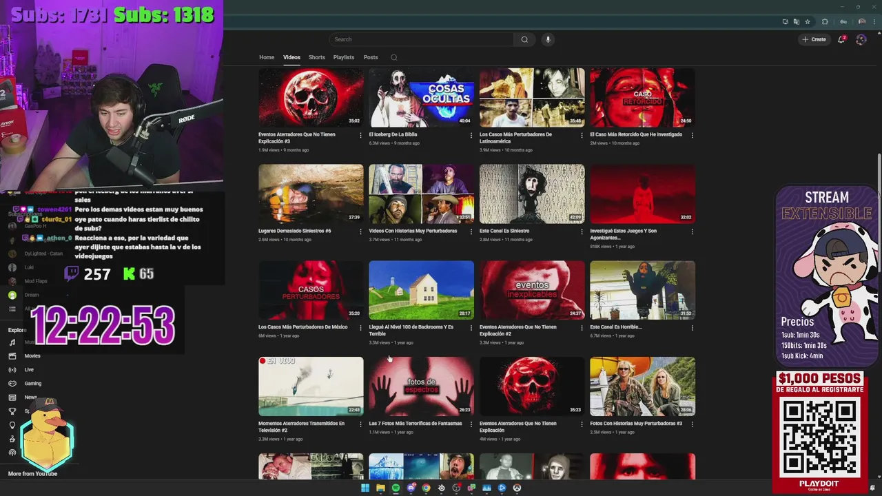
Task: Click the translate page icon in address bar
Action: click(x=796, y=21)
